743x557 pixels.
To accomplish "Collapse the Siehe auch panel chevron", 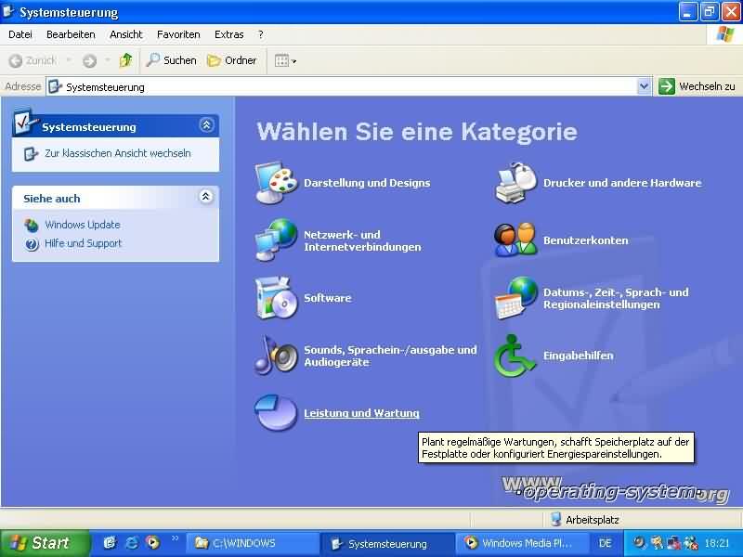I will [205, 197].
